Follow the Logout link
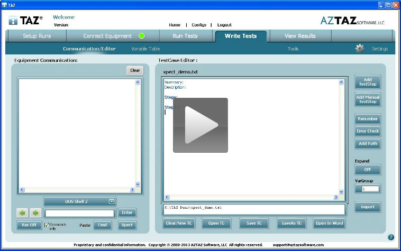 [x=224, y=25]
